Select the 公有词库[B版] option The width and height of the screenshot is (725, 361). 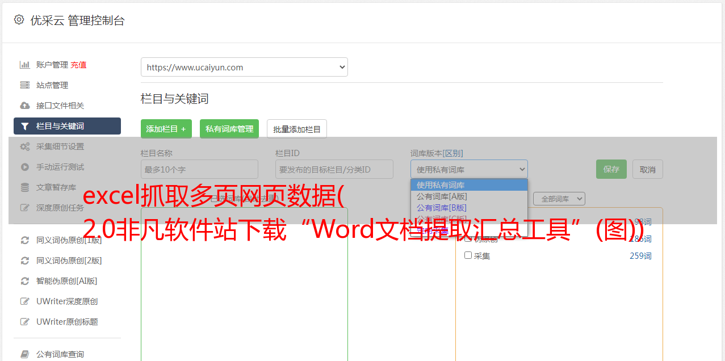click(442, 208)
